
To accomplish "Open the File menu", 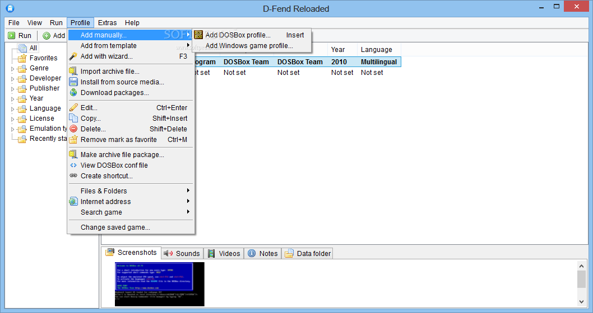I will point(13,22).
